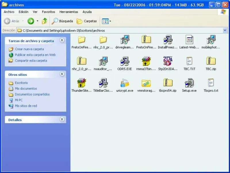This screenshot has height=173, width=230.
Task: Open the Favoritos menu
Action: [48, 12]
